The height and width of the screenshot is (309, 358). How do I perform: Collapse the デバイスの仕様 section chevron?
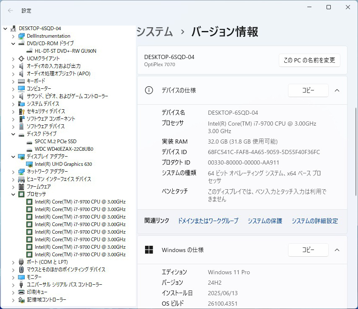(x=337, y=90)
